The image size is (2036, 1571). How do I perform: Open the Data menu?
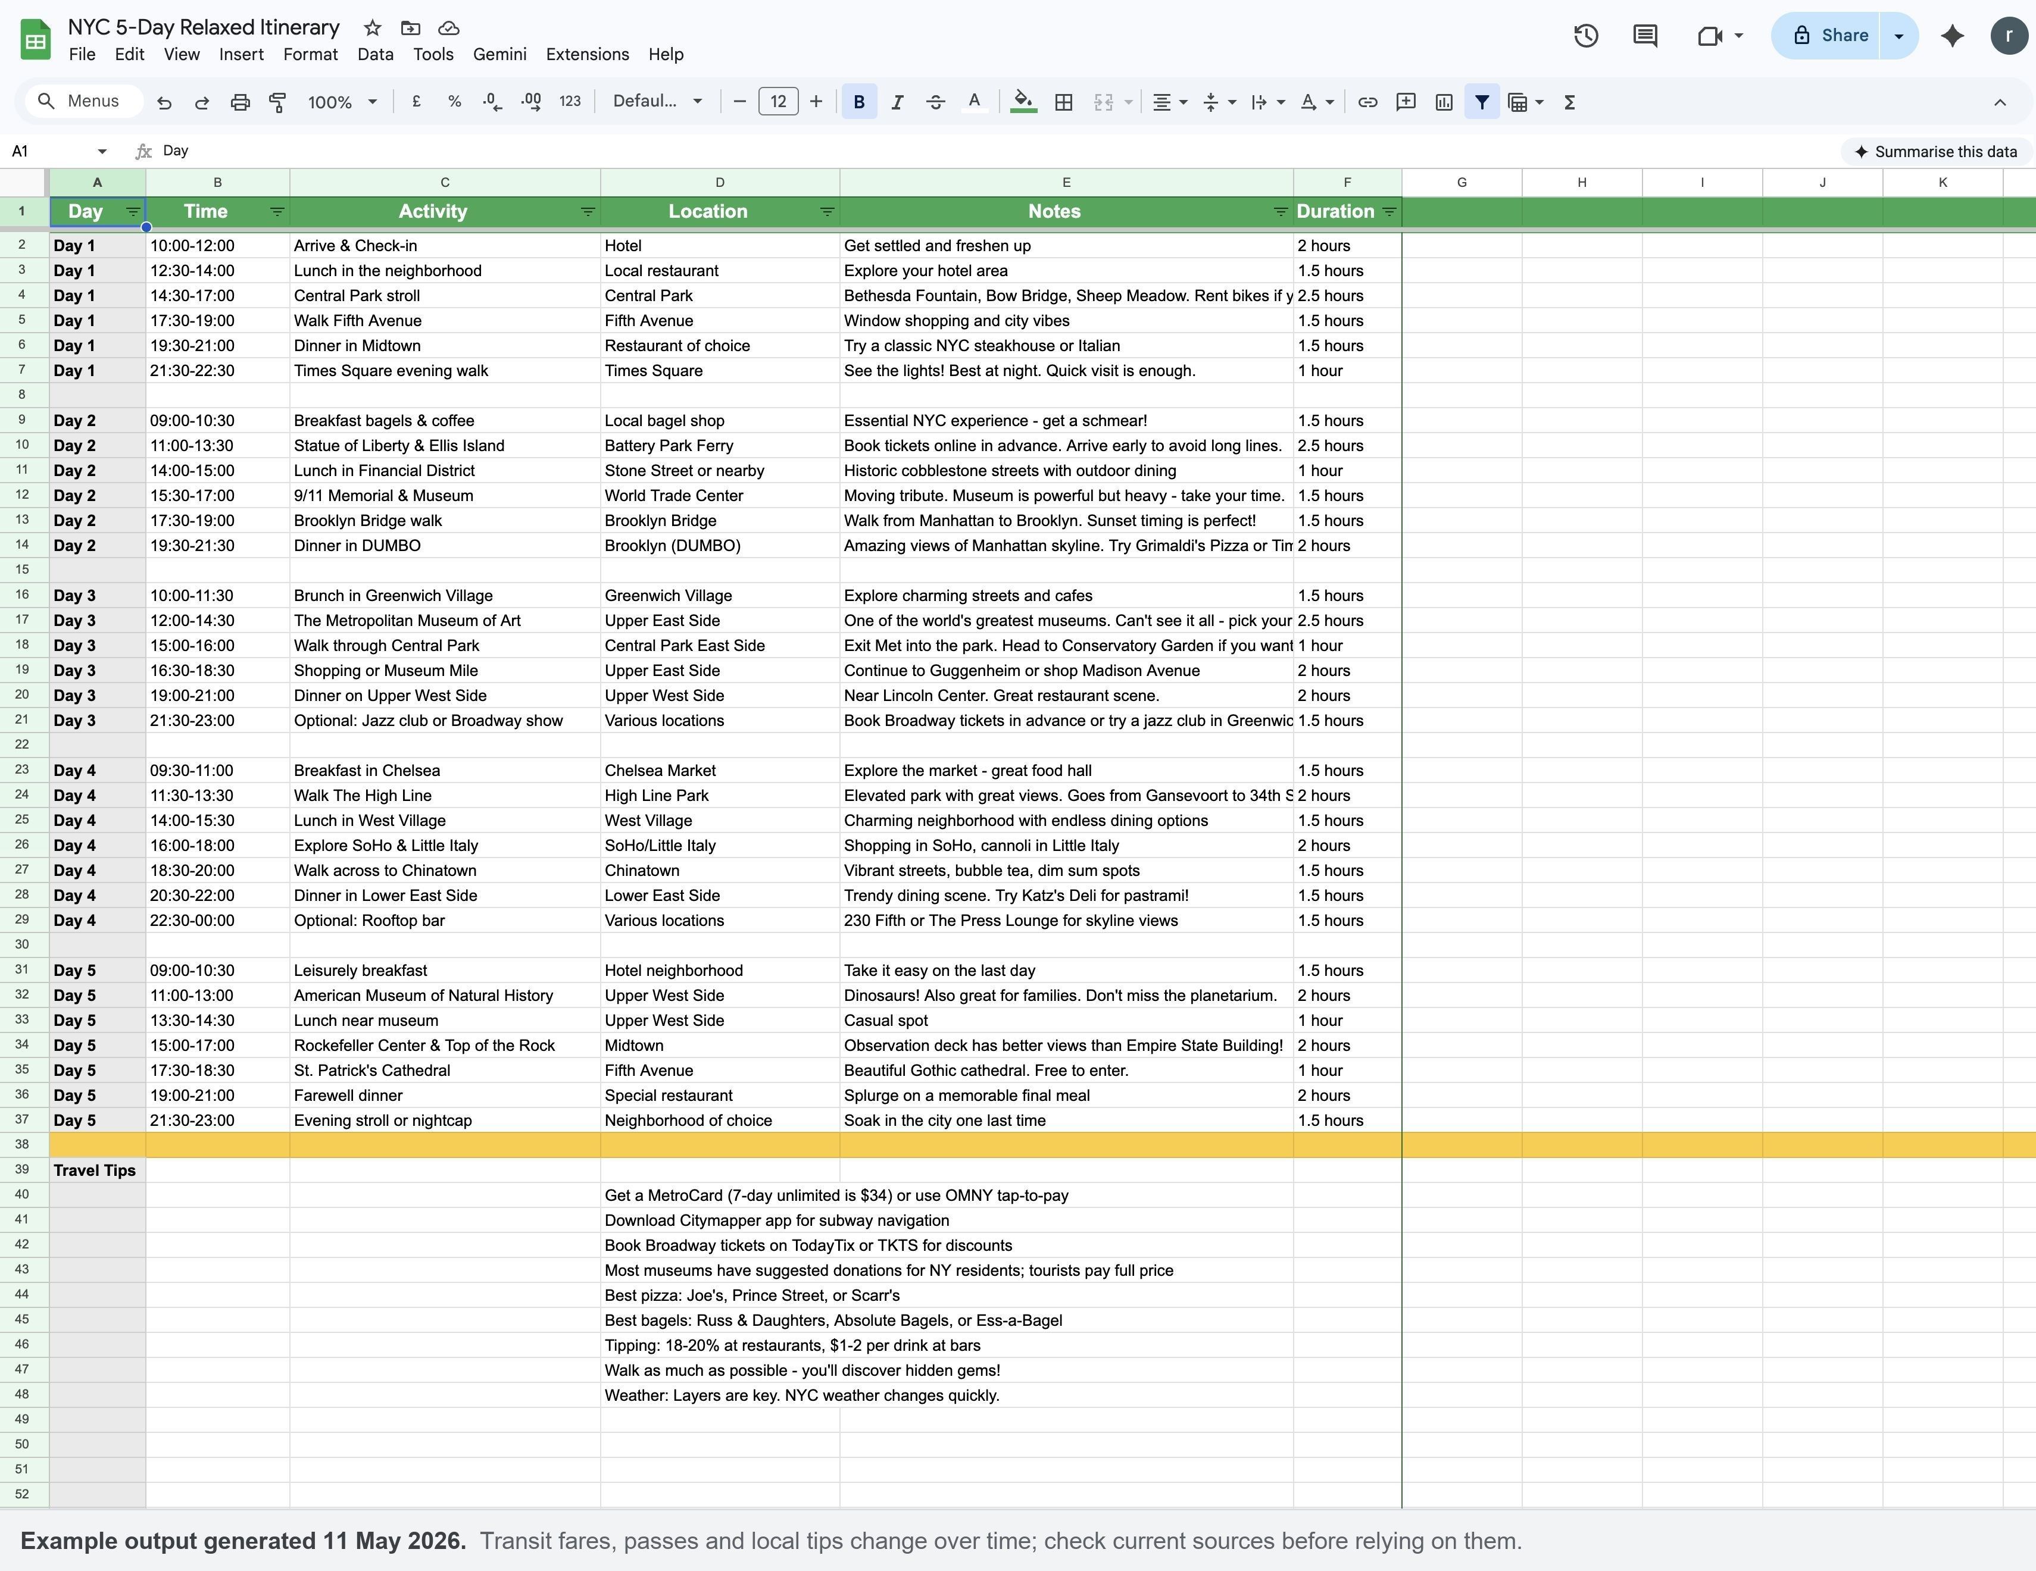point(376,54)
